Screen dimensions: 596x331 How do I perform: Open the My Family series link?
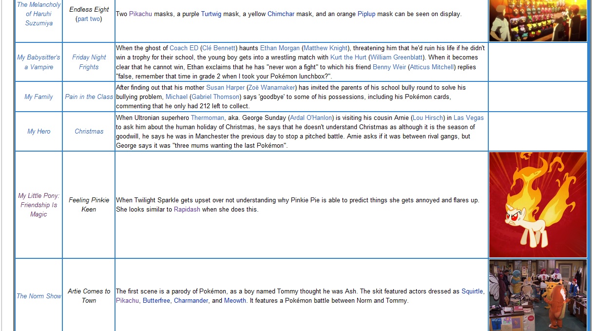[38, 97]
